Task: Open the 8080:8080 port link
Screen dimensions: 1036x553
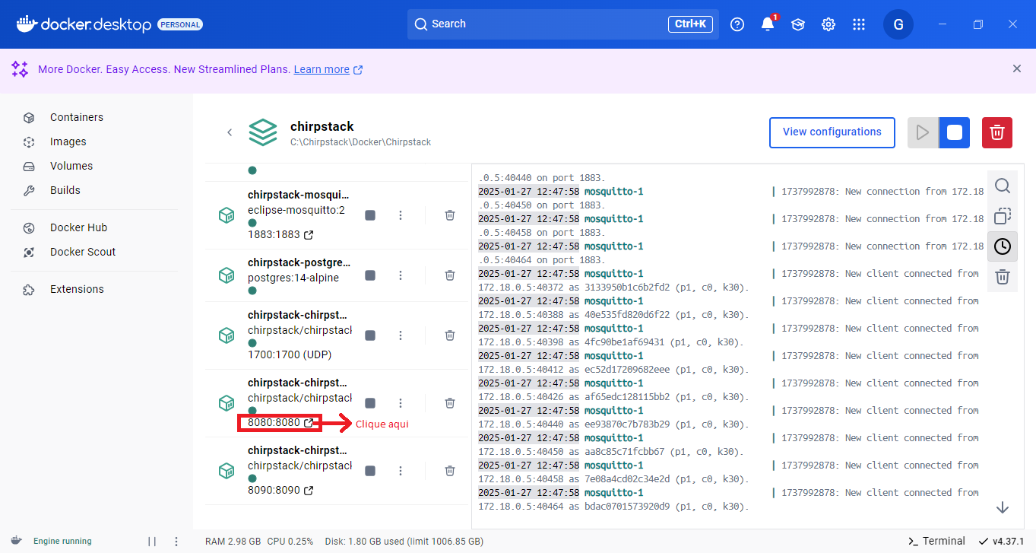Action: tap(280, 423)
